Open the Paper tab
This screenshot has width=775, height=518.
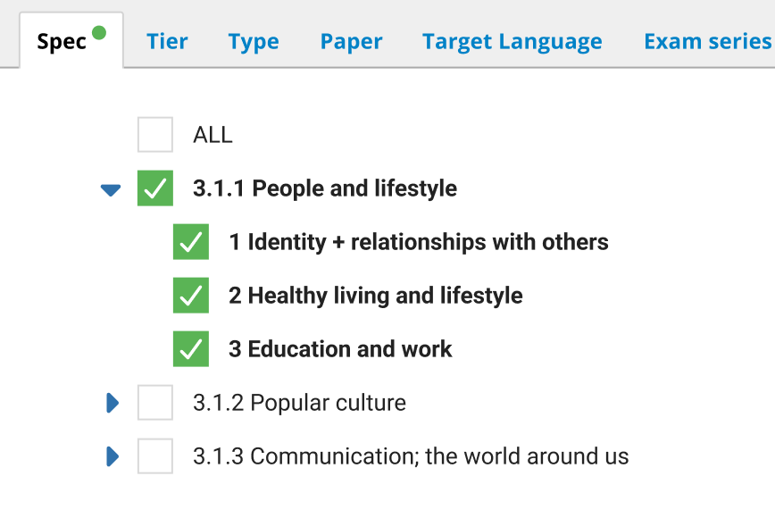pos(351,41)
